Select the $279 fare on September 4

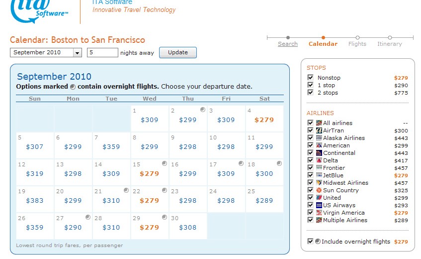(x=264, y=120)
